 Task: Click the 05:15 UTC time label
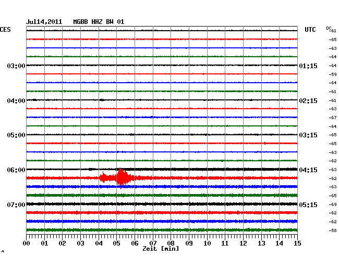pyautogui.click(x=308, y=204)
